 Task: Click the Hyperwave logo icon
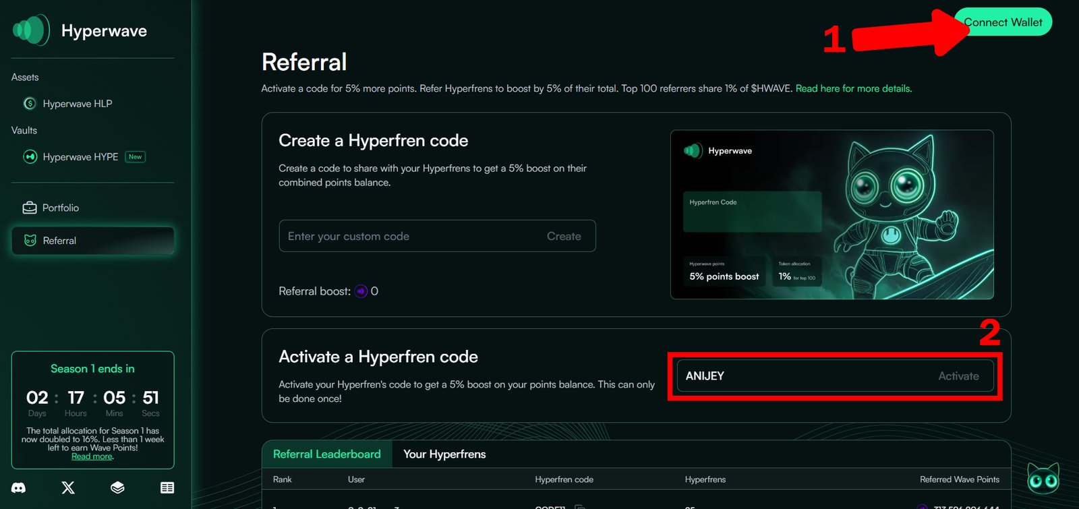click(x=31, y=30)
